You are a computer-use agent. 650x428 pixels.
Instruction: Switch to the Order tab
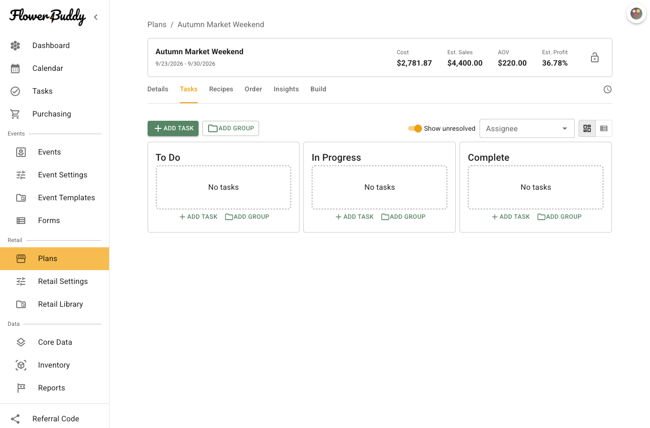tap(253, 89)
